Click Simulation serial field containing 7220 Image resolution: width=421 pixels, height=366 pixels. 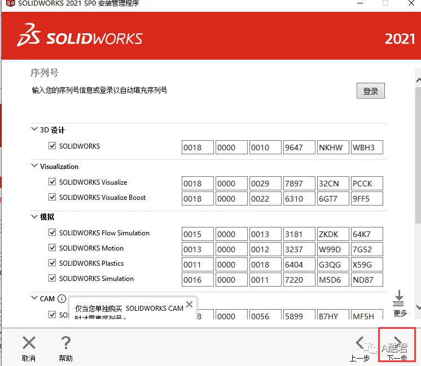click(x=299, y=280)
